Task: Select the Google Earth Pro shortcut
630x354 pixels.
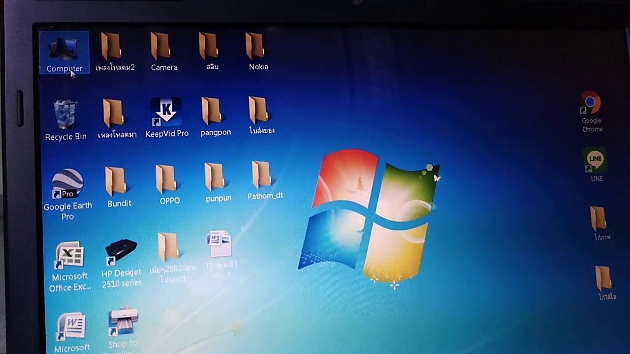Action: click(x=67, y=195)
